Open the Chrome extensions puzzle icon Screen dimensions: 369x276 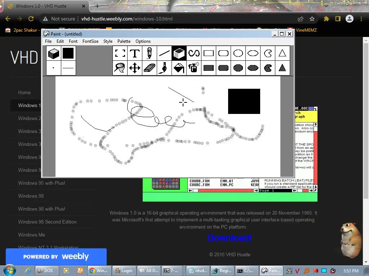tap(326, 19)
